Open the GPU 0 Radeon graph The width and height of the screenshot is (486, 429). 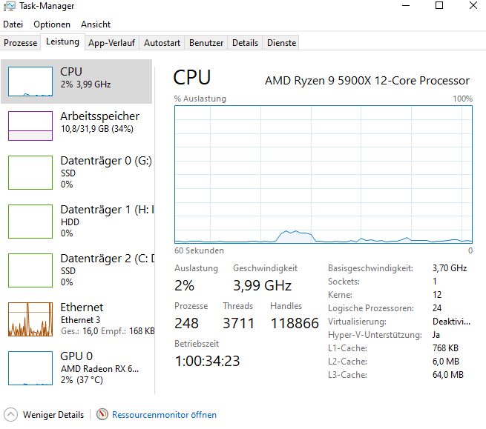30,368
